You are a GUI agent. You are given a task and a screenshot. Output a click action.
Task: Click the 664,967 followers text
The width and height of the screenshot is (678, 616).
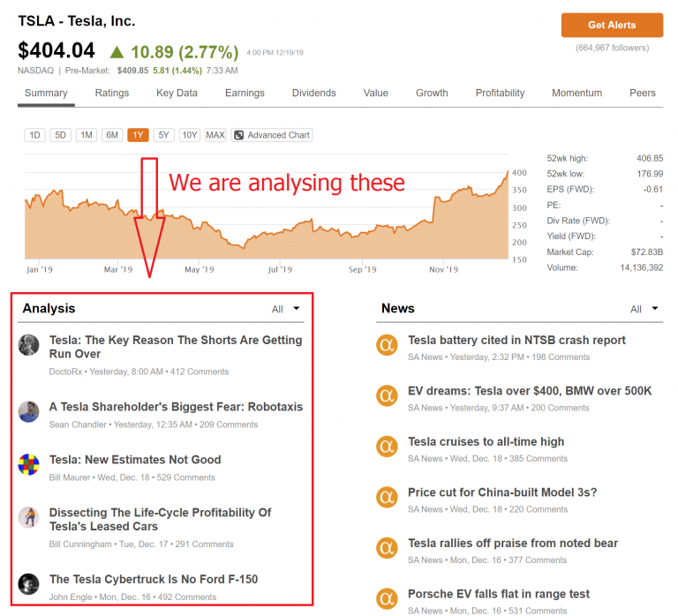(x=612, y=48)
